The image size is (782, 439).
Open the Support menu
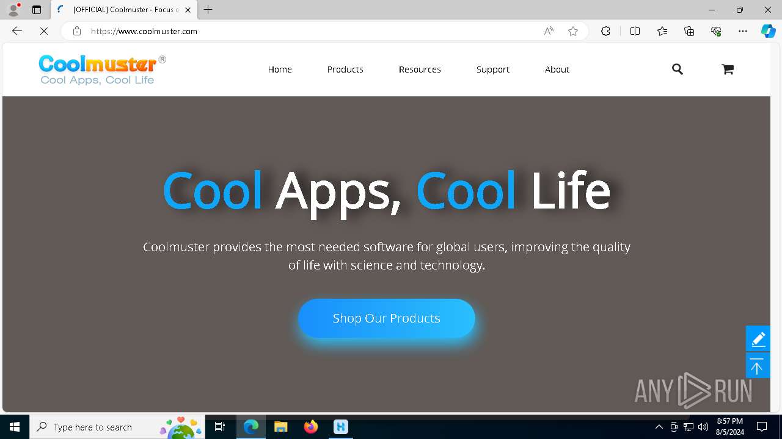click(x=493, y=70)
